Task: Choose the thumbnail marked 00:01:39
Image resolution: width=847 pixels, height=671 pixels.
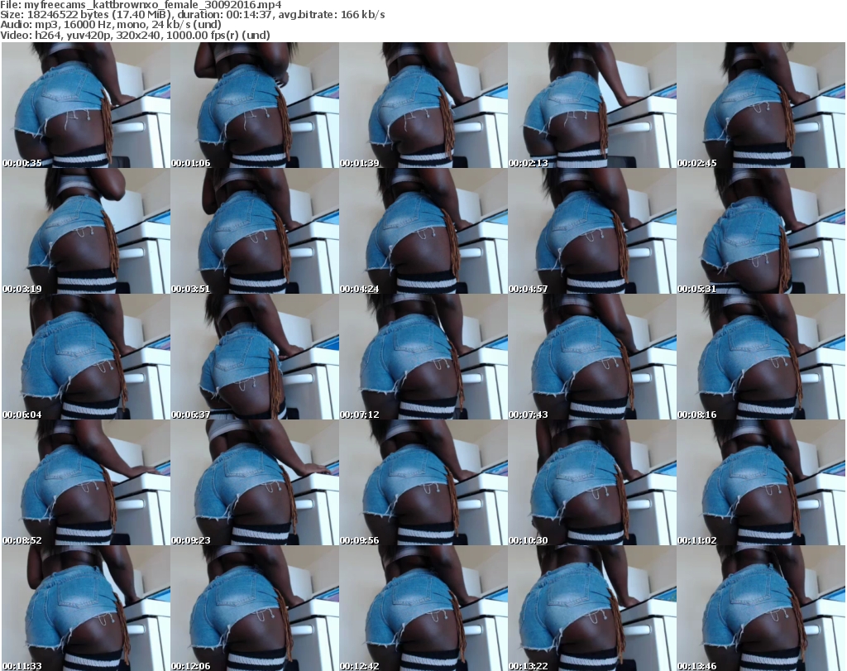Action: pos(423,105)
